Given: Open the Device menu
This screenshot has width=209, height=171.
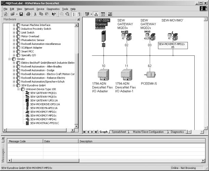Looking at the screenshot, I should point(40,9).
